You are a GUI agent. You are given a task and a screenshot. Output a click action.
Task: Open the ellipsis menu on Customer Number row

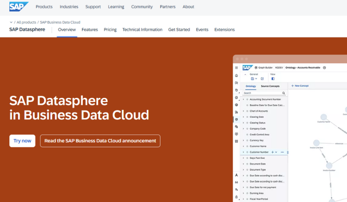282,152
